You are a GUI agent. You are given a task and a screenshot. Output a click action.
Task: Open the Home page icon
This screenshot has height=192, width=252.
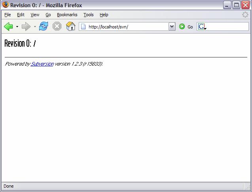click(70, 26)
